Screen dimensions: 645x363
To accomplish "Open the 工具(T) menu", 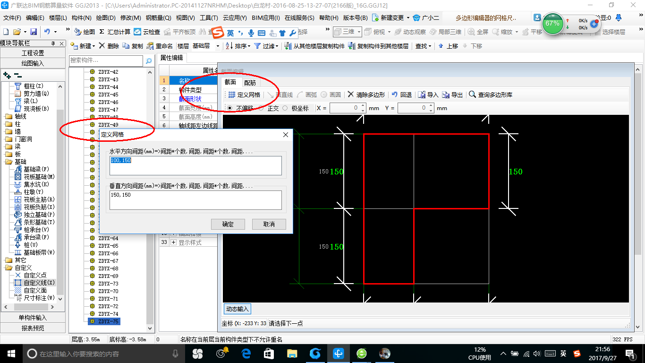I will (209, 17).
